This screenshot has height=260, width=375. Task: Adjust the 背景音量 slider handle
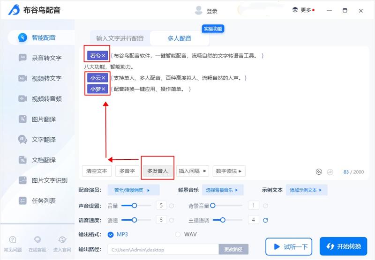213,206
